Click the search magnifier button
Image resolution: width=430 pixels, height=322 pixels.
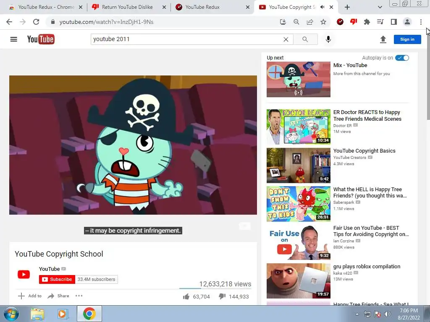[x=305, y=39]
